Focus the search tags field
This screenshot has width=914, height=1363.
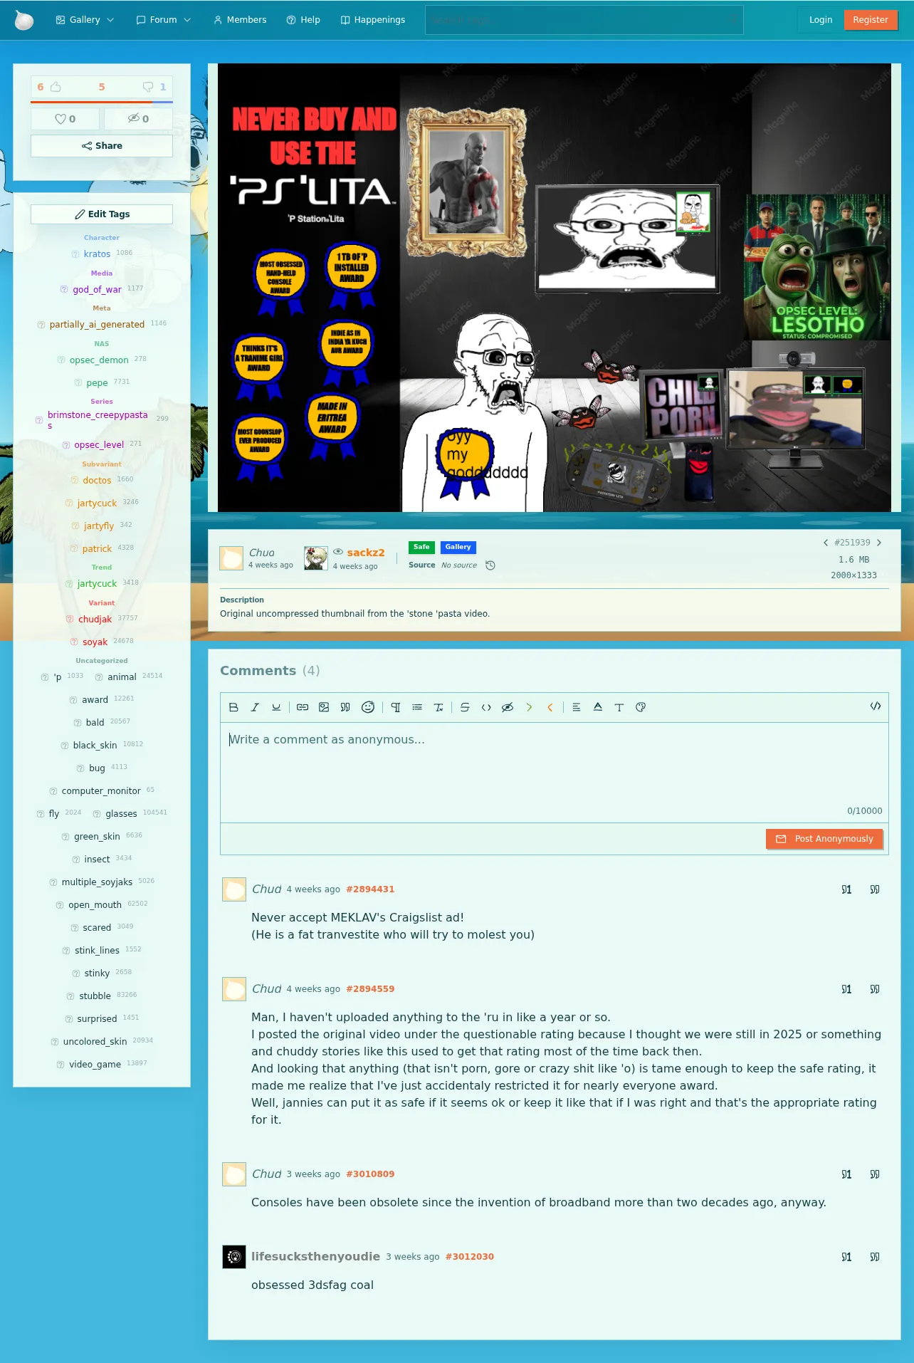pos(584,20)
